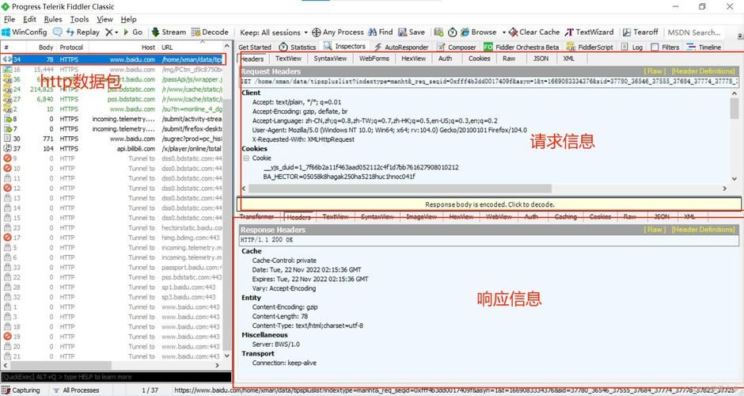This screenshot has width=744, height=396.
Task: Collapse the Cookie tree node
Action: click(x=246, y=158)
